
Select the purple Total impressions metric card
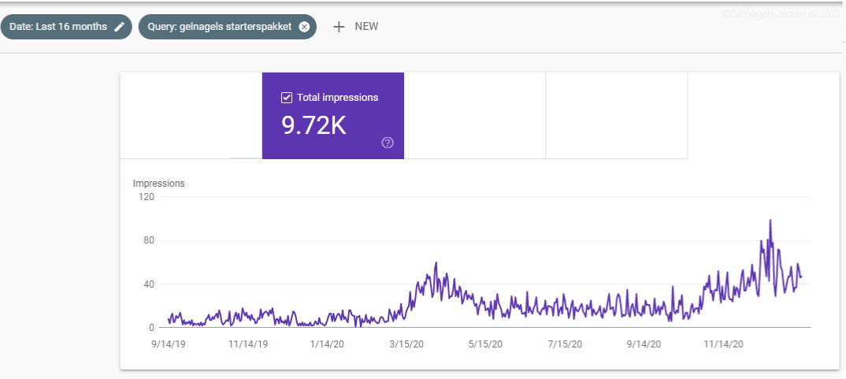click(332, 116)
